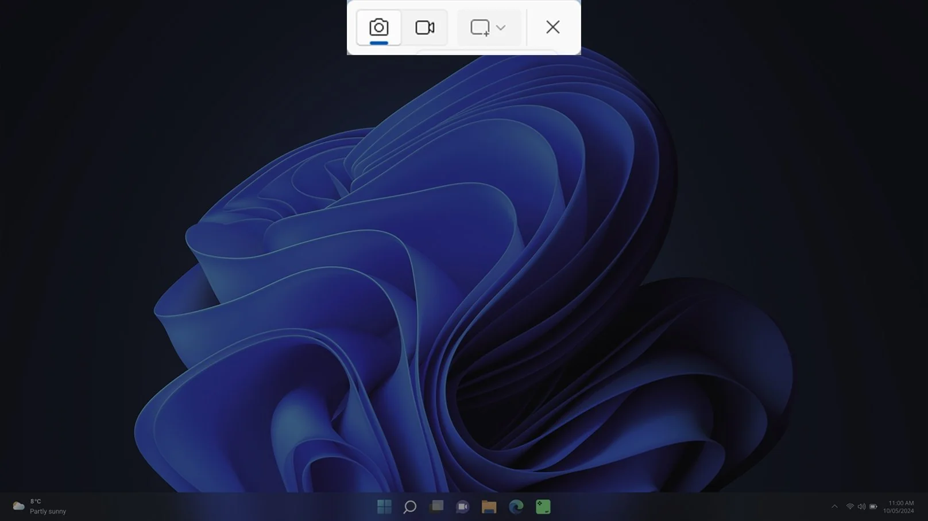Select the camera Snip mode button
Screen dimensions: 928x521
378,28
